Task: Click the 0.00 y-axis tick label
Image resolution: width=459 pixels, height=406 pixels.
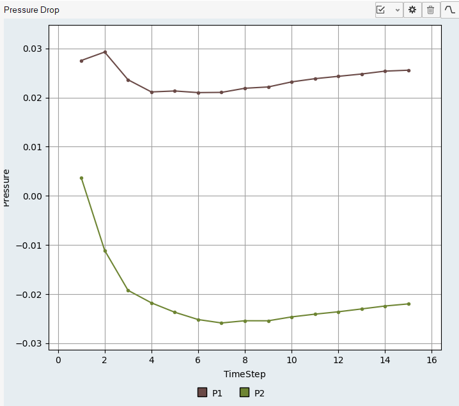Action: coord(33,196)
